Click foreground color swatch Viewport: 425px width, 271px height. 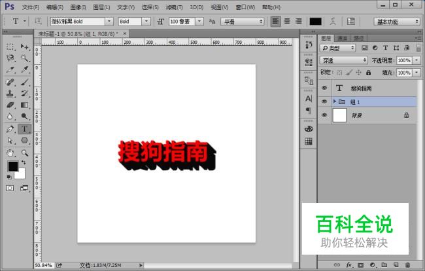[x=12, y=166]
